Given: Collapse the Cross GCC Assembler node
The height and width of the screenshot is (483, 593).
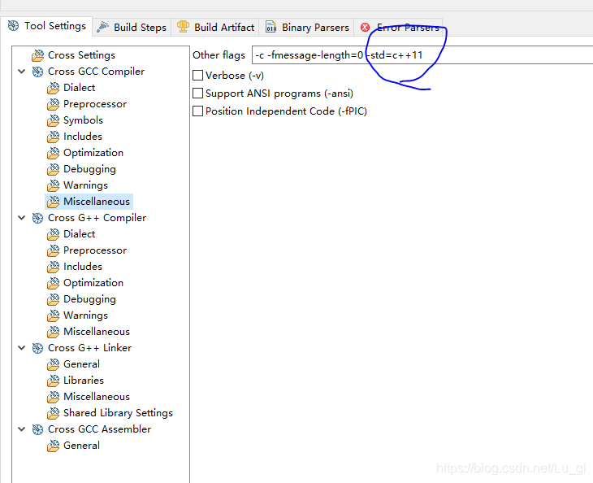Looking at the screenshot, I should click(x=22, y=429).
